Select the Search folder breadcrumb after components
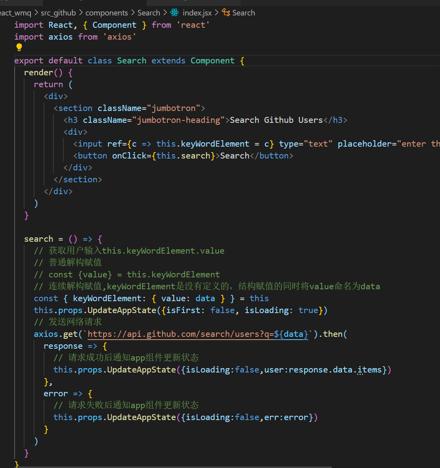 pos(149,13)
